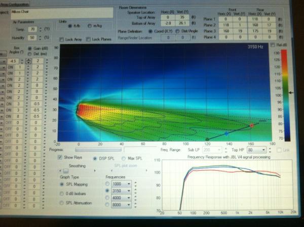Select the 1000 Hz frequency radio button
The width and height of the screenshot is (304, 227).
(x=107, y=183)
